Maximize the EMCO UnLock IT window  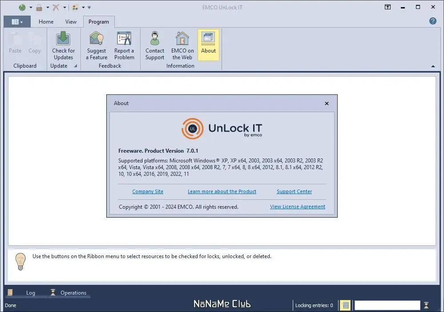(x=418, y=7)
